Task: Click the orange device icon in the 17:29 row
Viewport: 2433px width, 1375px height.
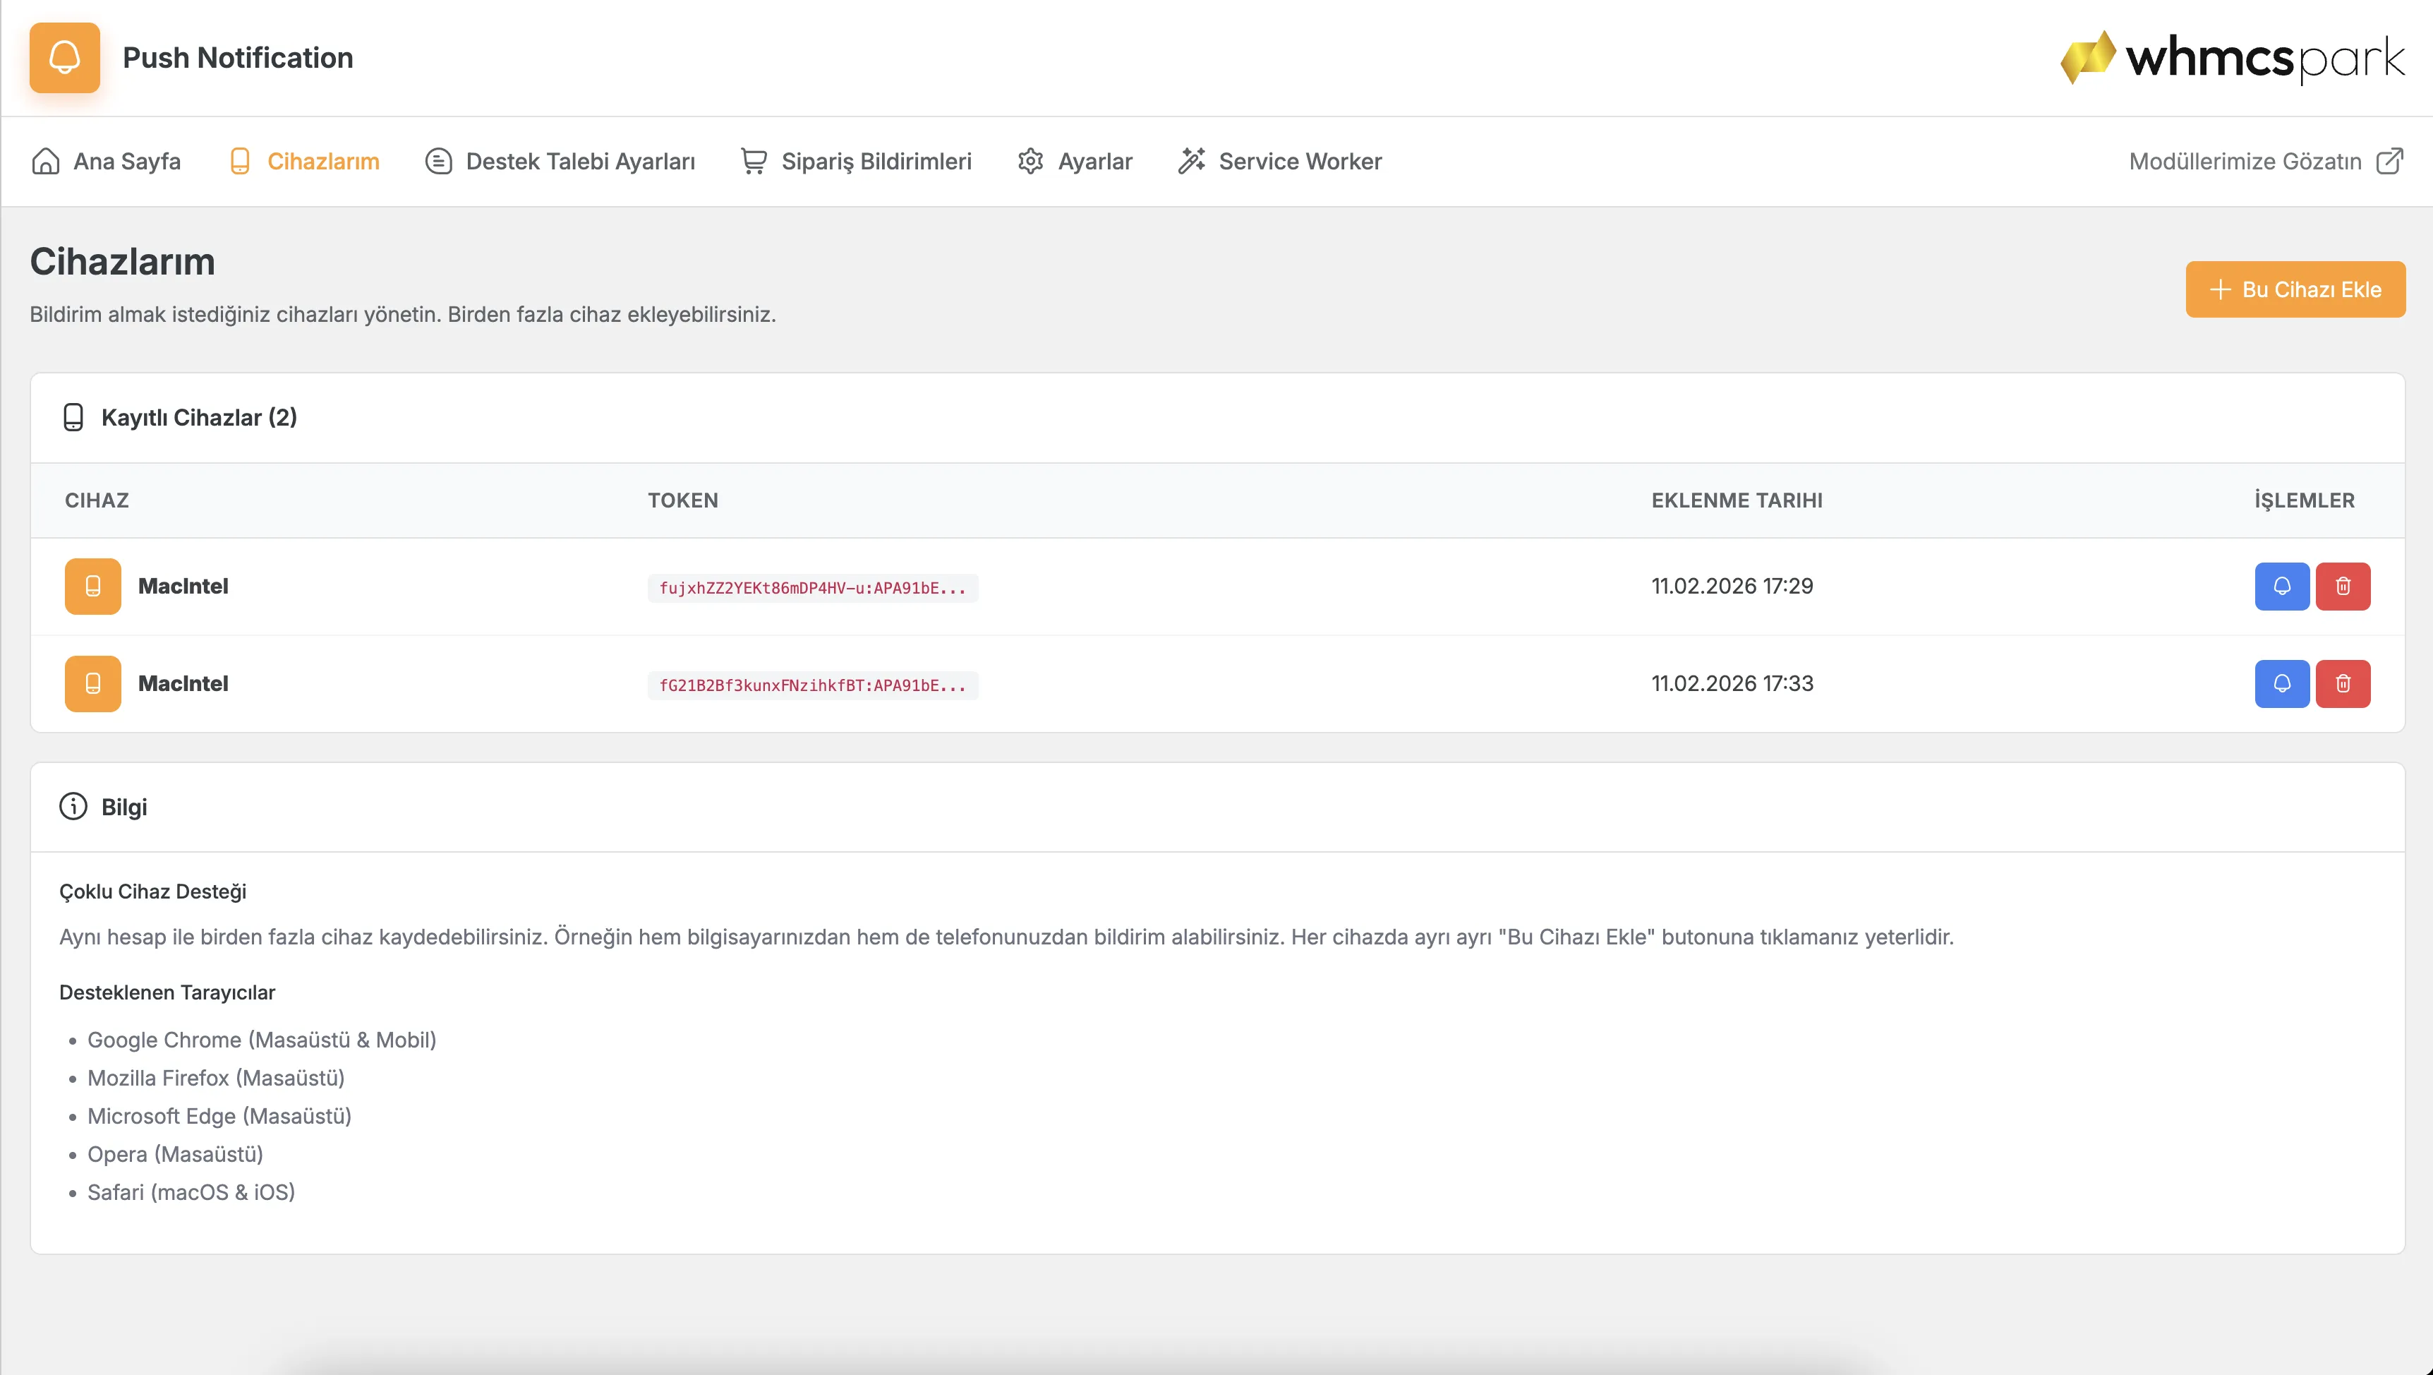Action: click(x=92, y=586)
